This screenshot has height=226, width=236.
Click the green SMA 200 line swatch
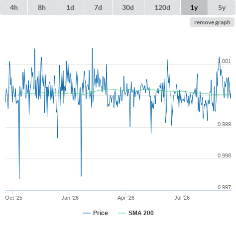(x=122, y=213)
